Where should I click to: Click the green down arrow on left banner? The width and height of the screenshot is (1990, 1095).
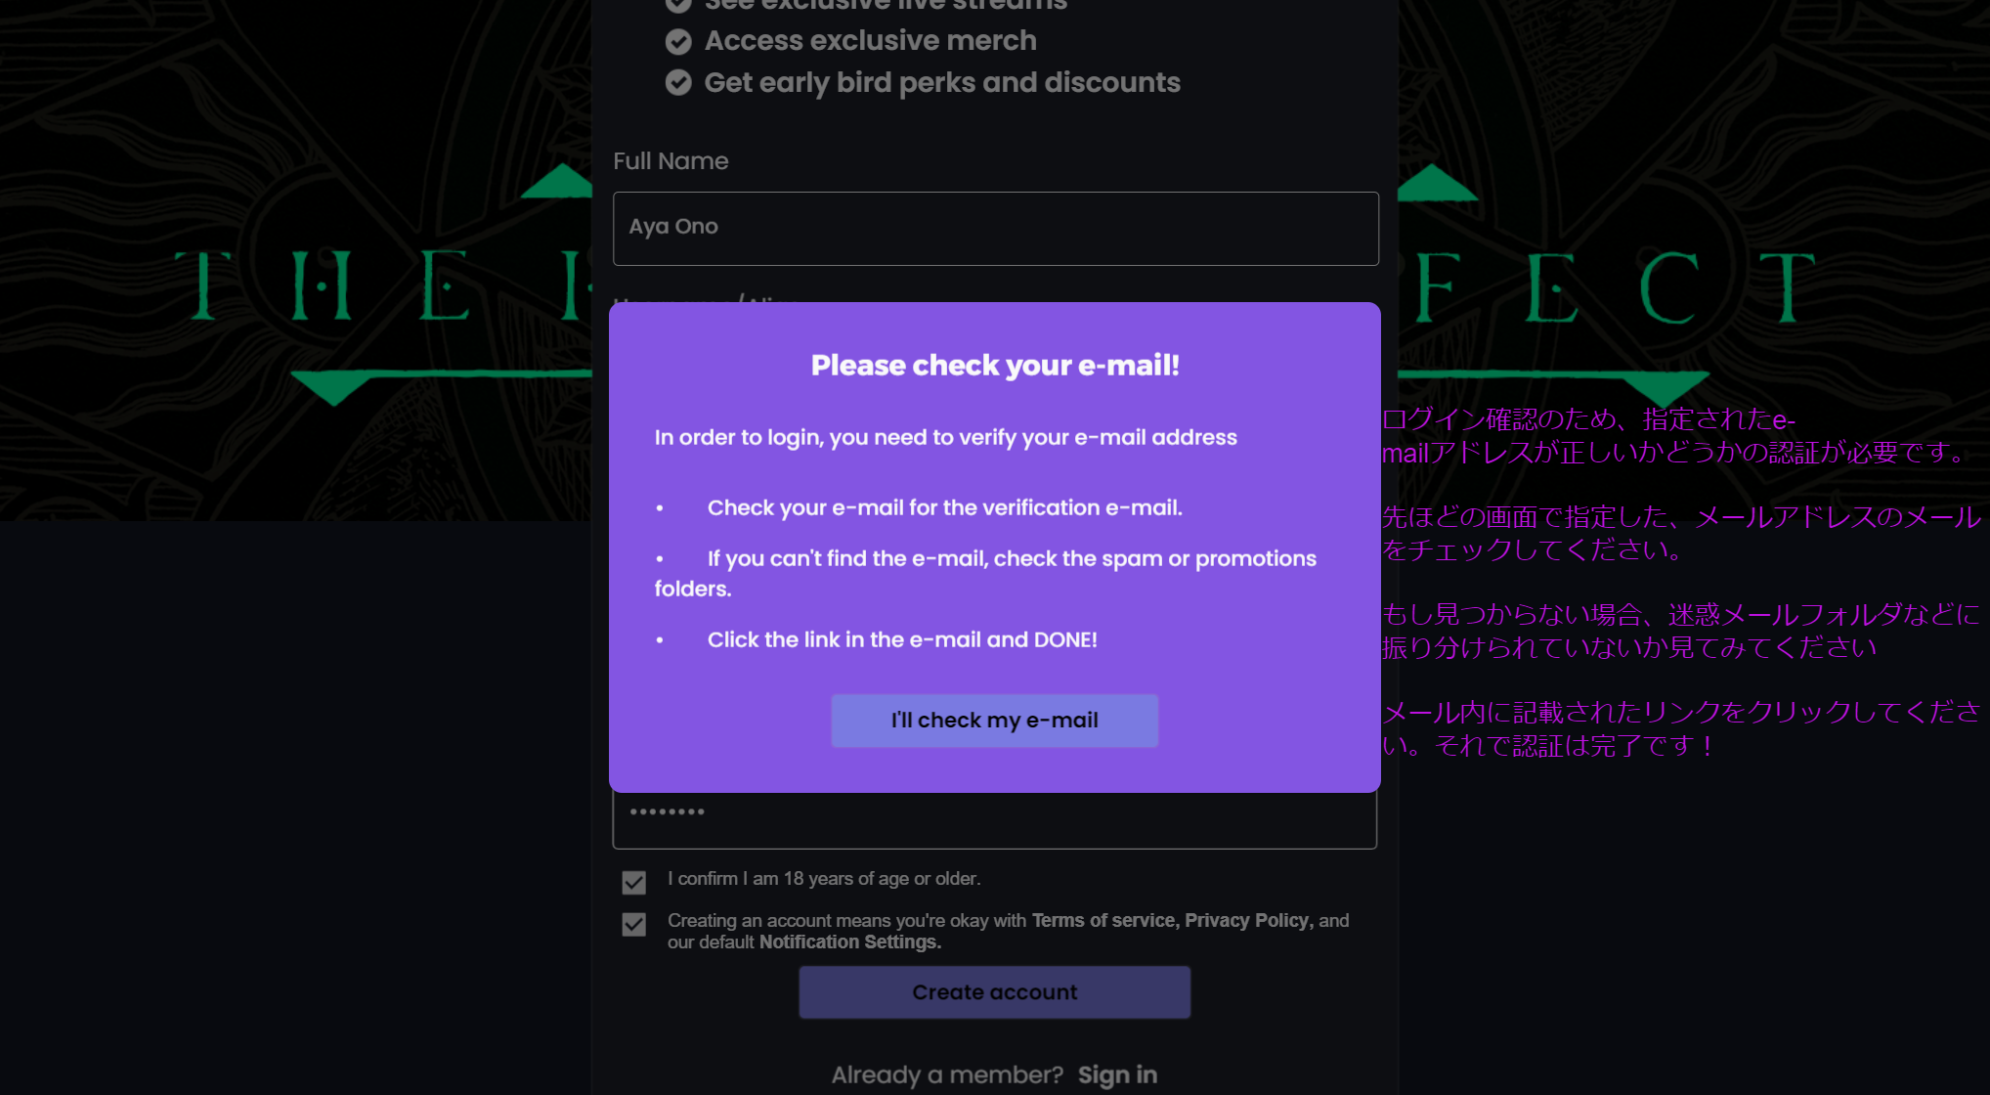pos(333,388)
